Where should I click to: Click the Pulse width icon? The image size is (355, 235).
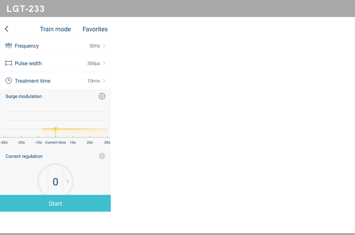pyautogui.click(x=9, y=63)
